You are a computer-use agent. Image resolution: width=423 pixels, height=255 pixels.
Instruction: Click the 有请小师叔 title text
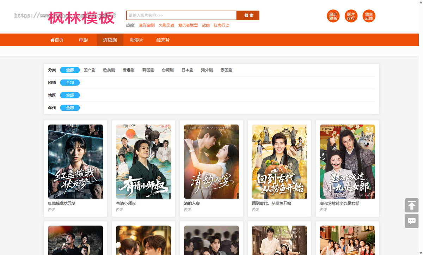pyautogui.click(x=126, y=204)
